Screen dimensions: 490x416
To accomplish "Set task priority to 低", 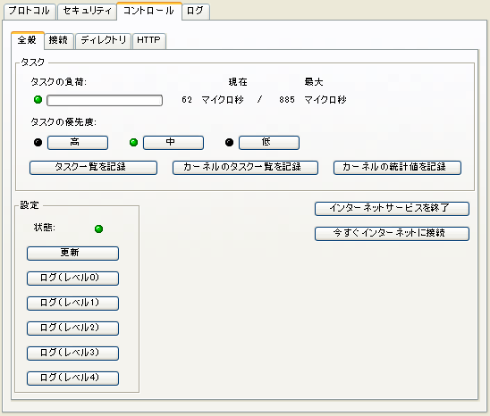I will (x=269, y=143).
